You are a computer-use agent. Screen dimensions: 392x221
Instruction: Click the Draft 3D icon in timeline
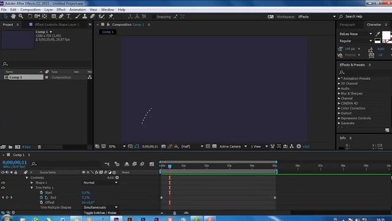coord(117,164)
